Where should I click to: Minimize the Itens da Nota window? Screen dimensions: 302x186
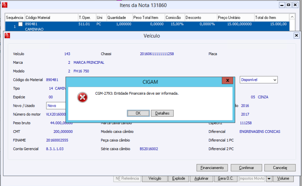(x=282, y=5)
